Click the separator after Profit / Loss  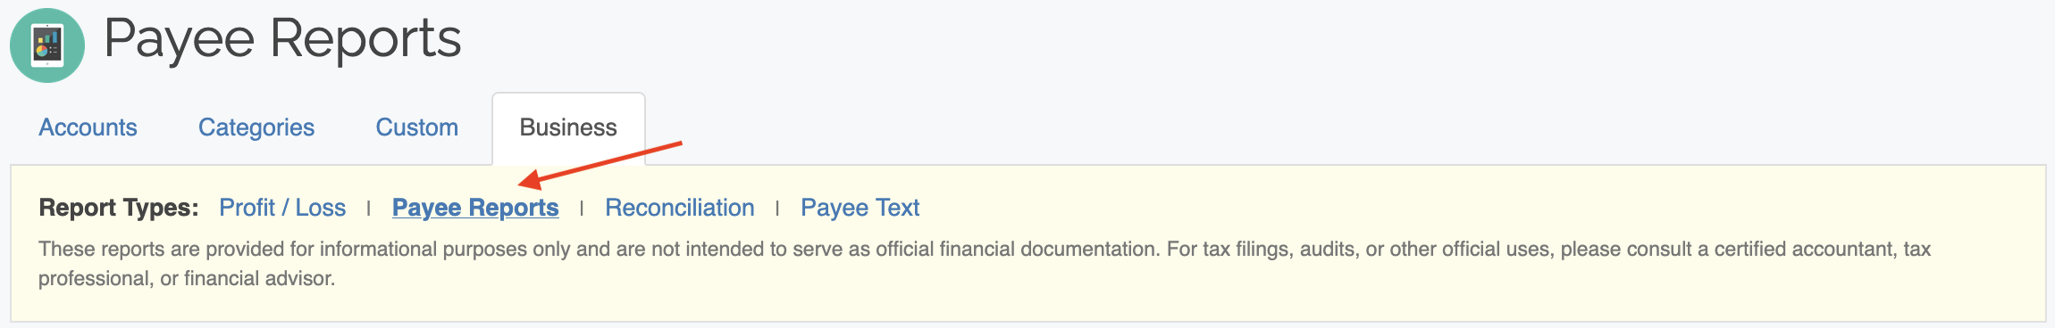pos(368,209)
